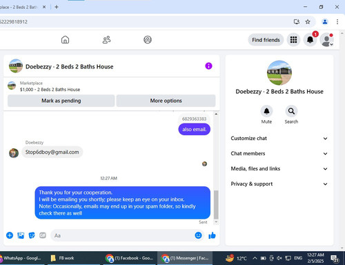Click the Doebezzy chat title

[x=70, y=67]
